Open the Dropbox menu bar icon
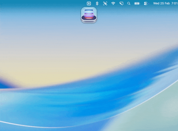This screenshot has height=131, width=178. [x=97, y=4]
